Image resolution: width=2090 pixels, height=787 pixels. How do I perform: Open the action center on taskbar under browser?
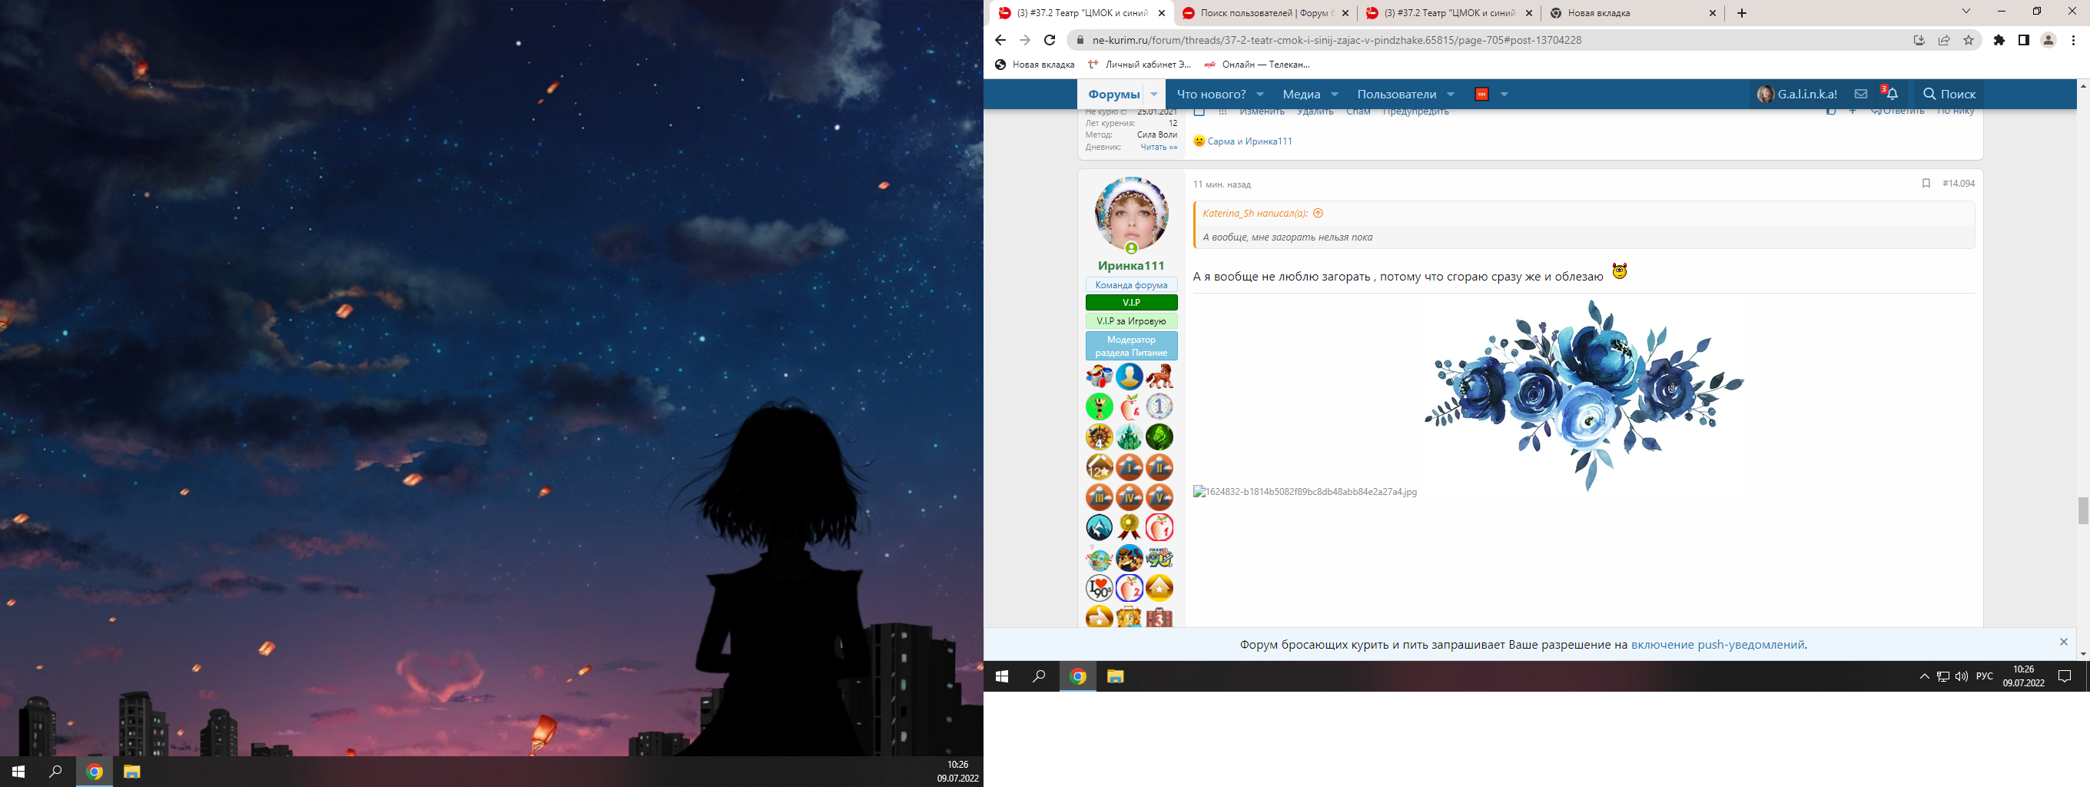click(2065, 676)
